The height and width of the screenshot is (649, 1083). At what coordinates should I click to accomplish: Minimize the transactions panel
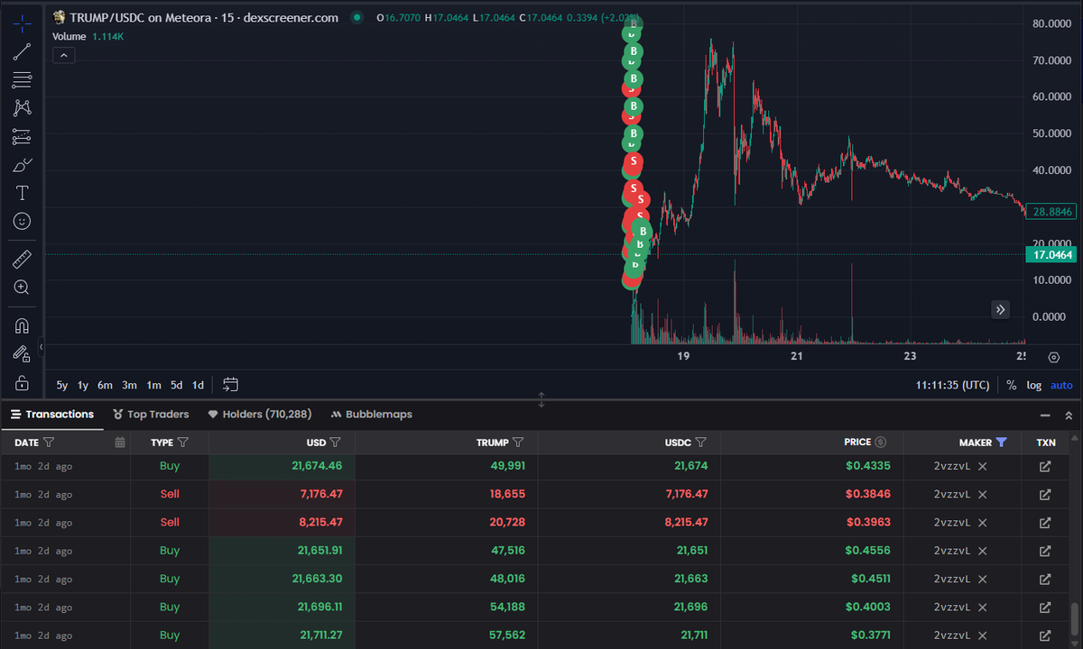[1045, 416]
